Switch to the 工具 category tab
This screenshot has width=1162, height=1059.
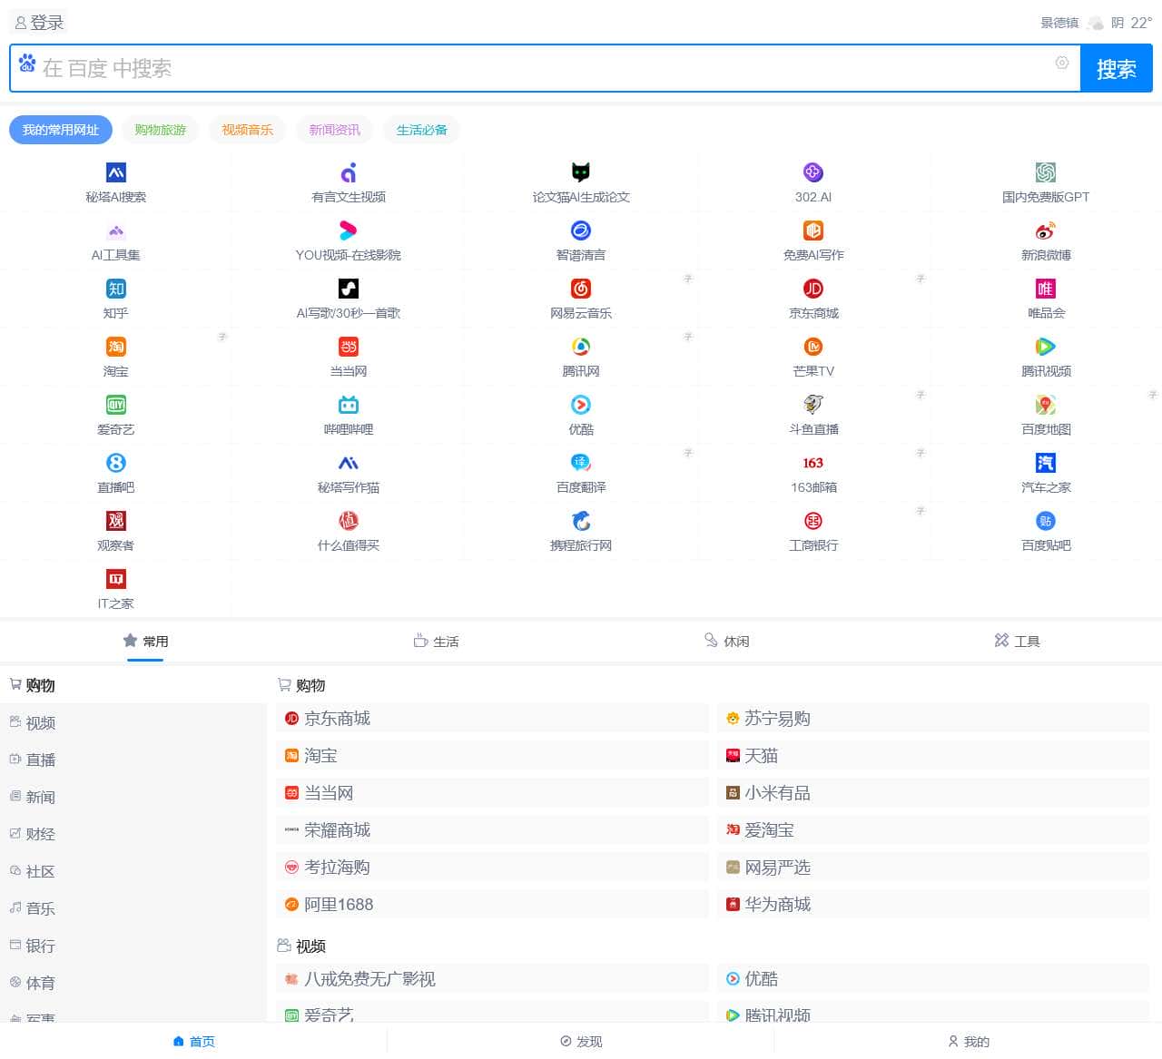pyautogui.click(x=1017, y=642)
